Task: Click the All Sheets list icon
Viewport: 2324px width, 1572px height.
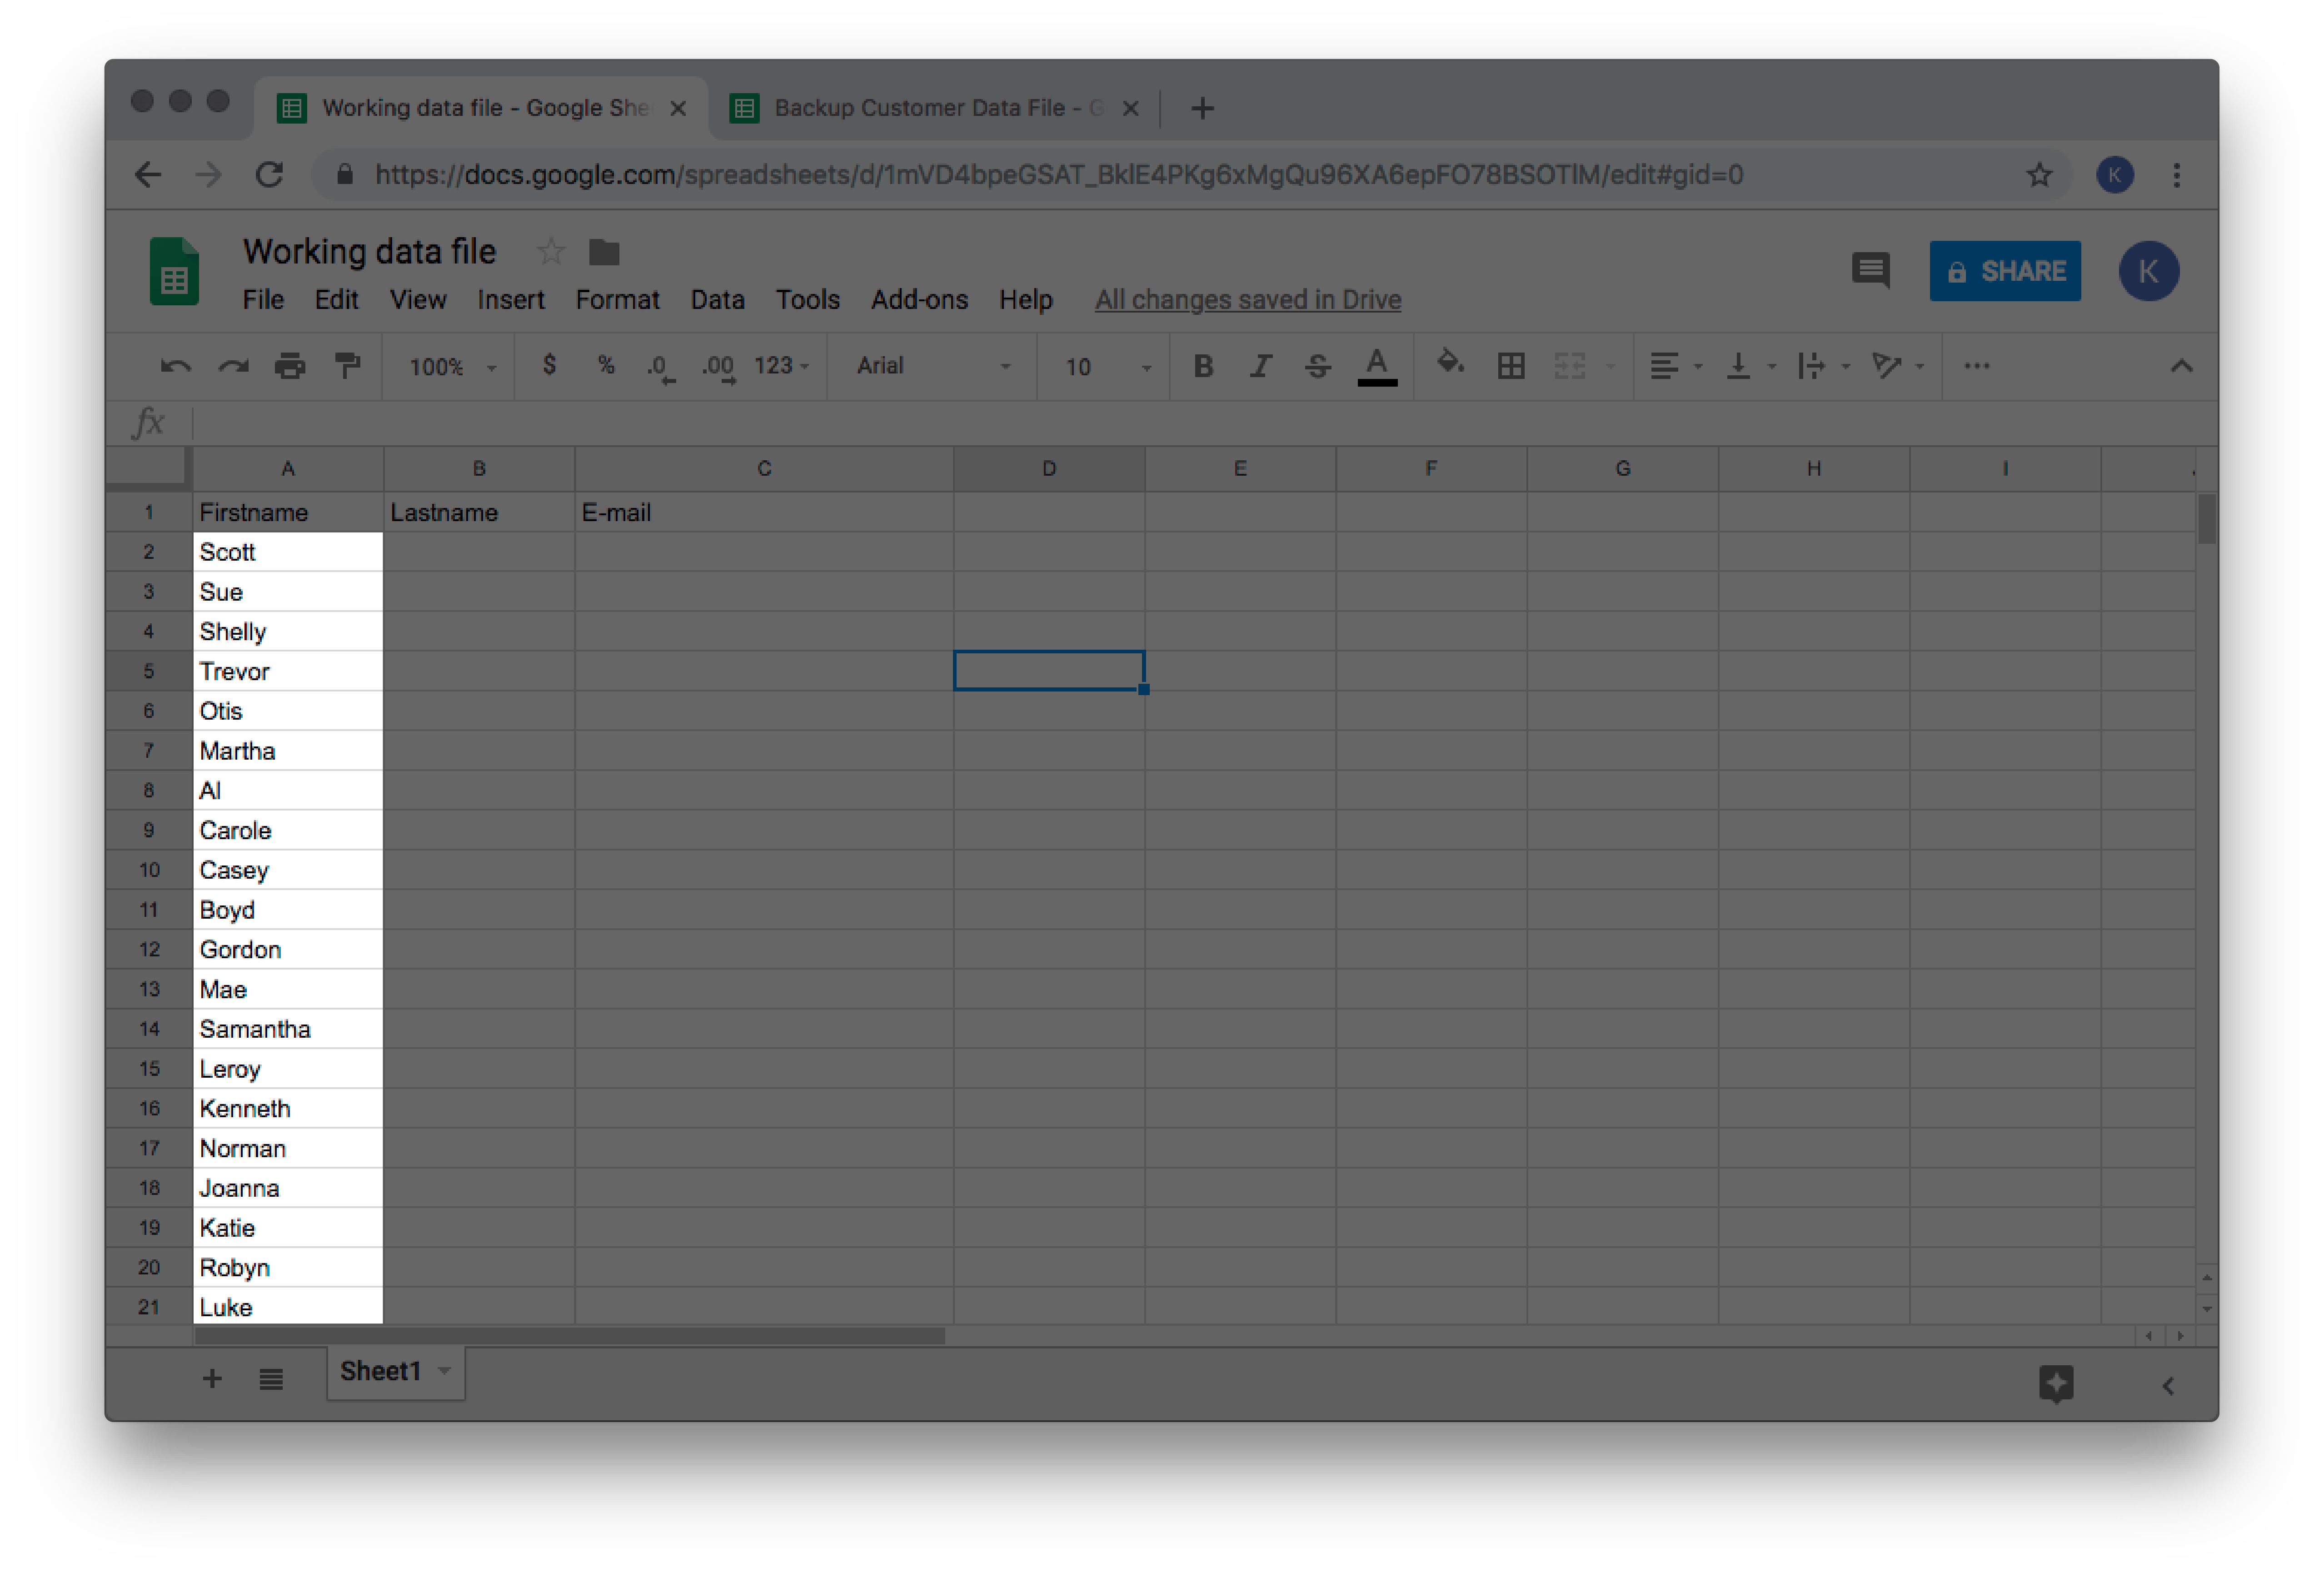Action: click(x=271, y=1380)
